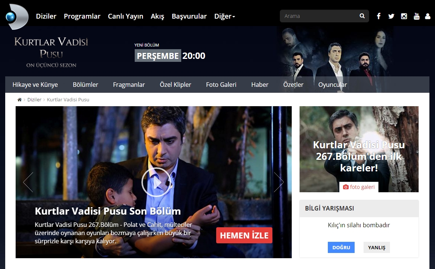Answer DOĞRU in the quiz

(x=341, y=247)
